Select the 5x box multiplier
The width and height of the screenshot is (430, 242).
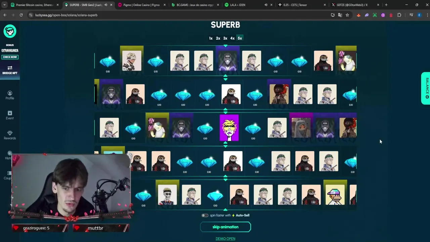[240, 38]
